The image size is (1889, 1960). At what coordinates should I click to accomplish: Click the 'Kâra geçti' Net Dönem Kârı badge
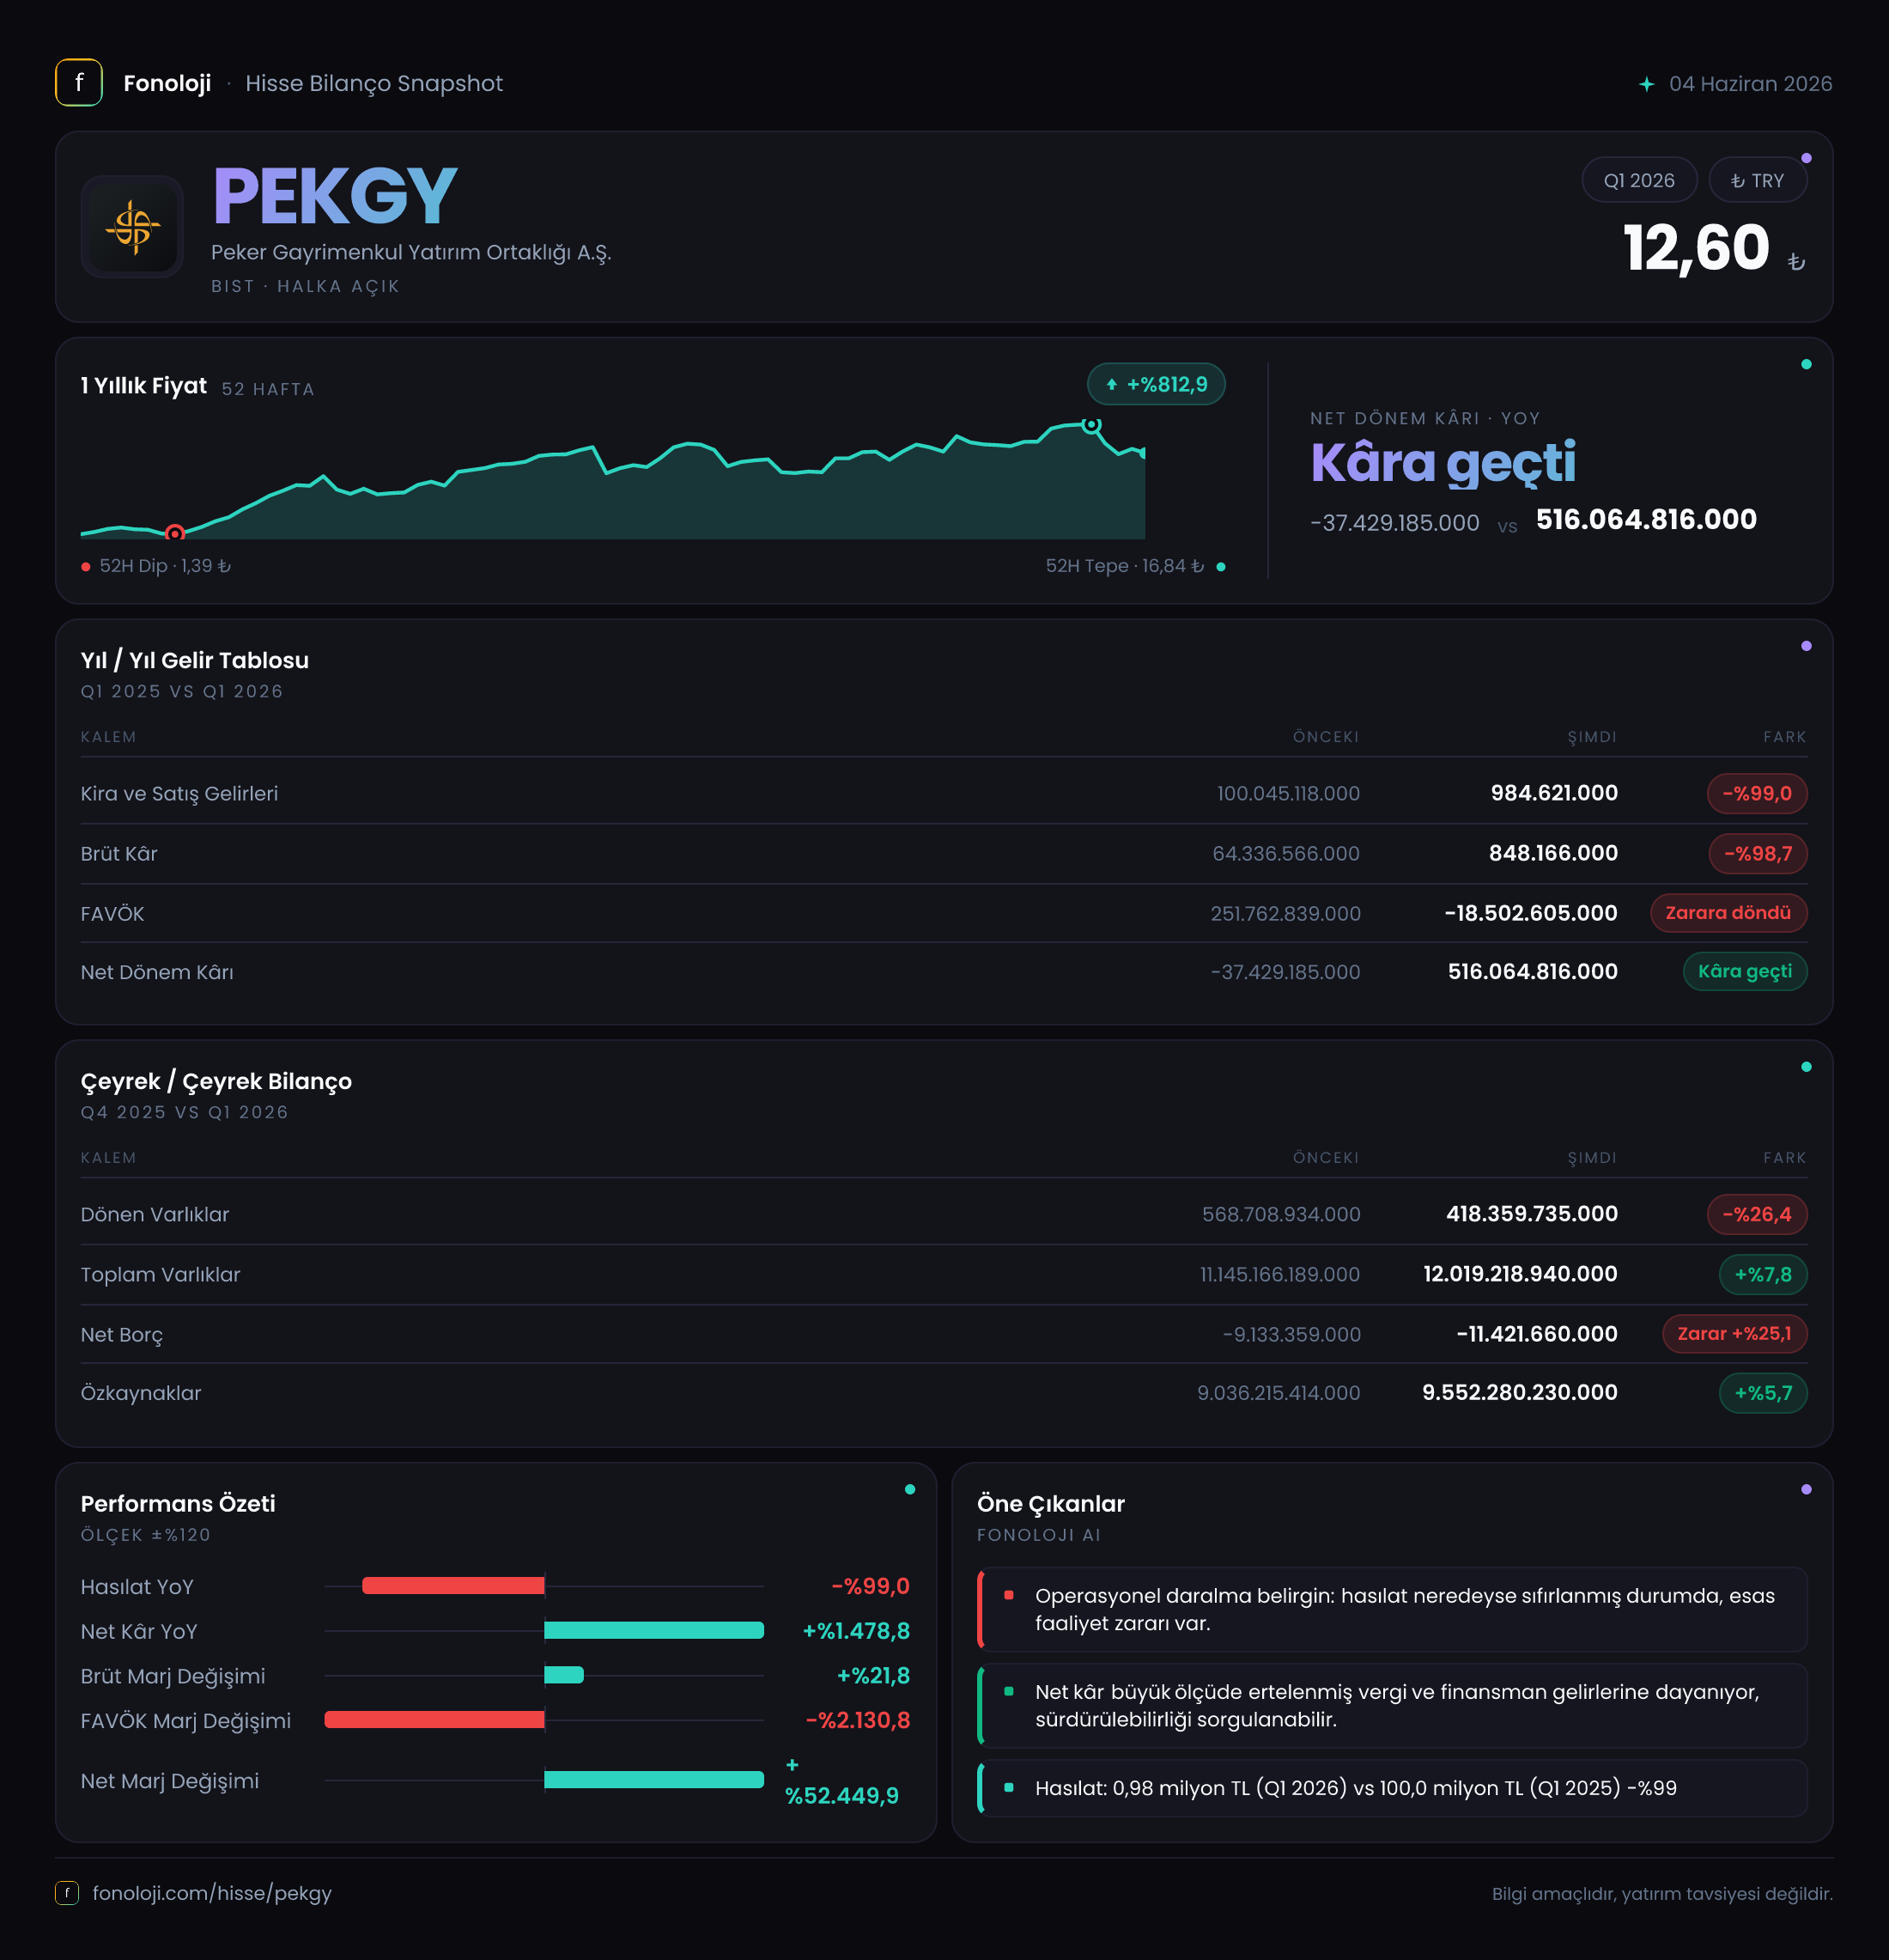[1745, 971]
